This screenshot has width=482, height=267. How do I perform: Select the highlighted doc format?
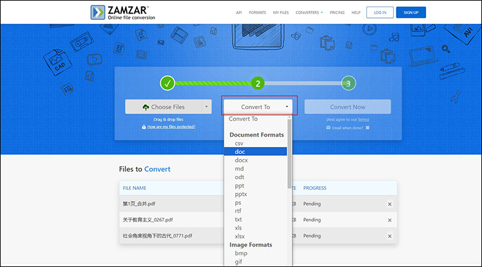[255, 151]
